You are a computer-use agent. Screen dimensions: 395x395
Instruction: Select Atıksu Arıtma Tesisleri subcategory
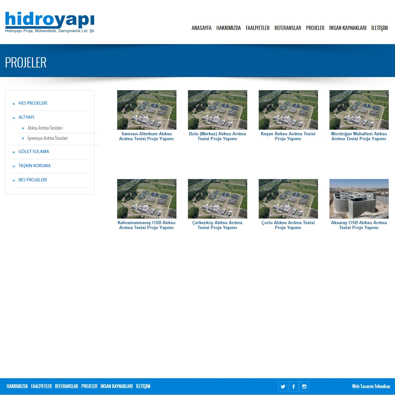(x=45, y=128)
